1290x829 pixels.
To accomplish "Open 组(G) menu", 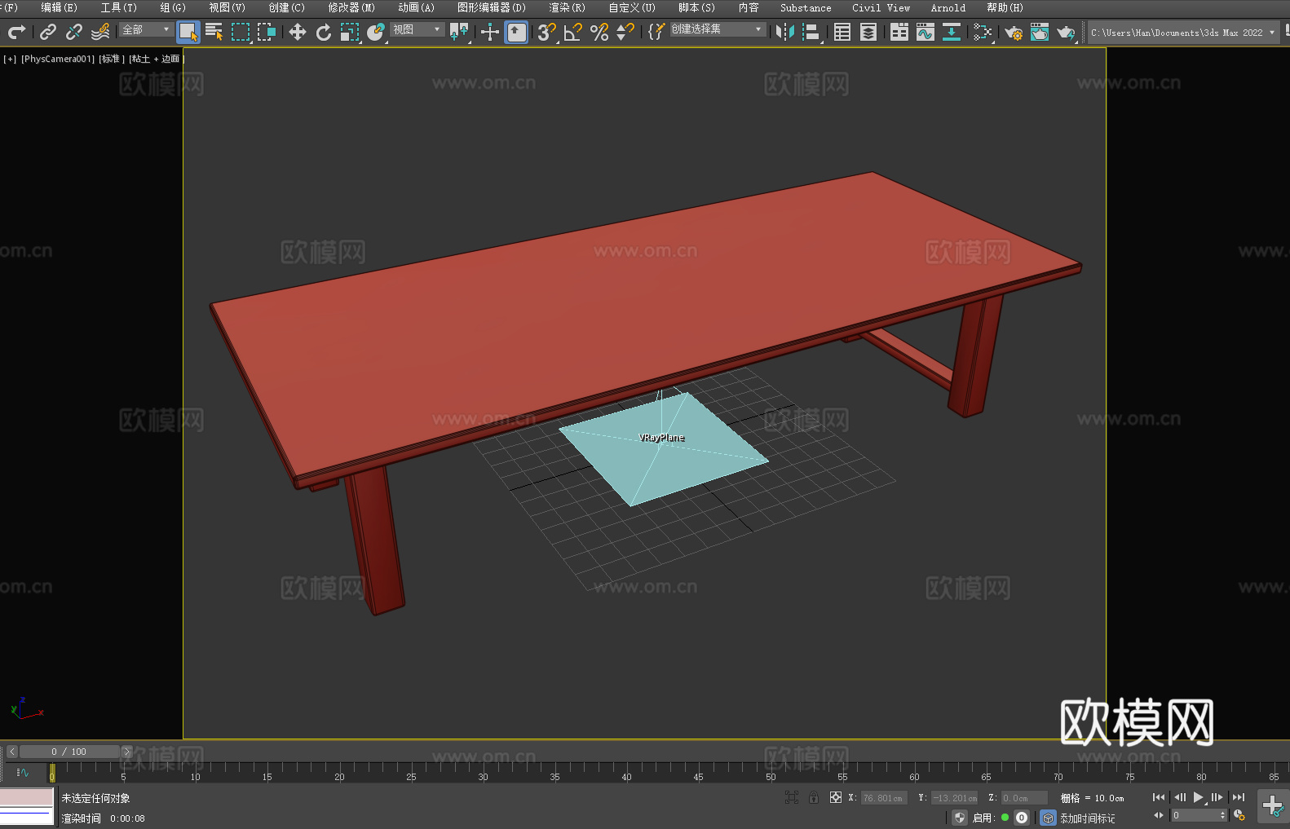I will [x=173, y=7].
